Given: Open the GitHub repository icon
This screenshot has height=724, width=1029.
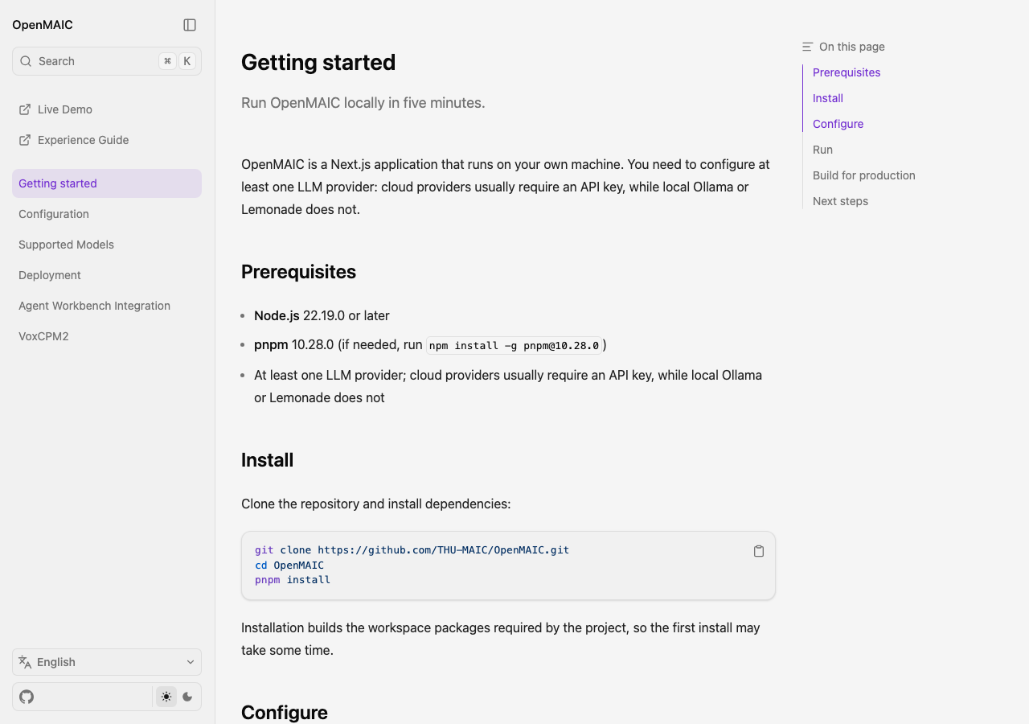Looking at the screenshot, I should coord(27,697).
